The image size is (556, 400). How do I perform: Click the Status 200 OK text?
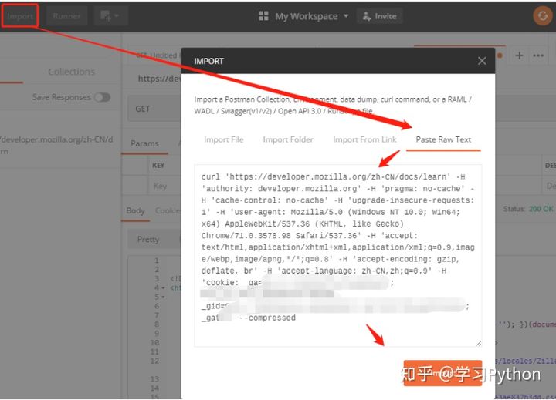(x=528, y=209)
